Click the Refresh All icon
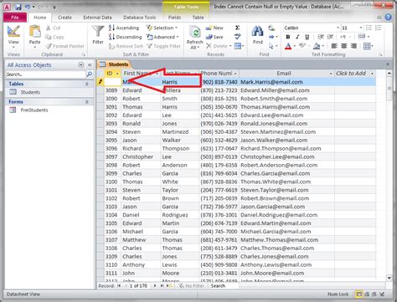 (x=195, y=32)
